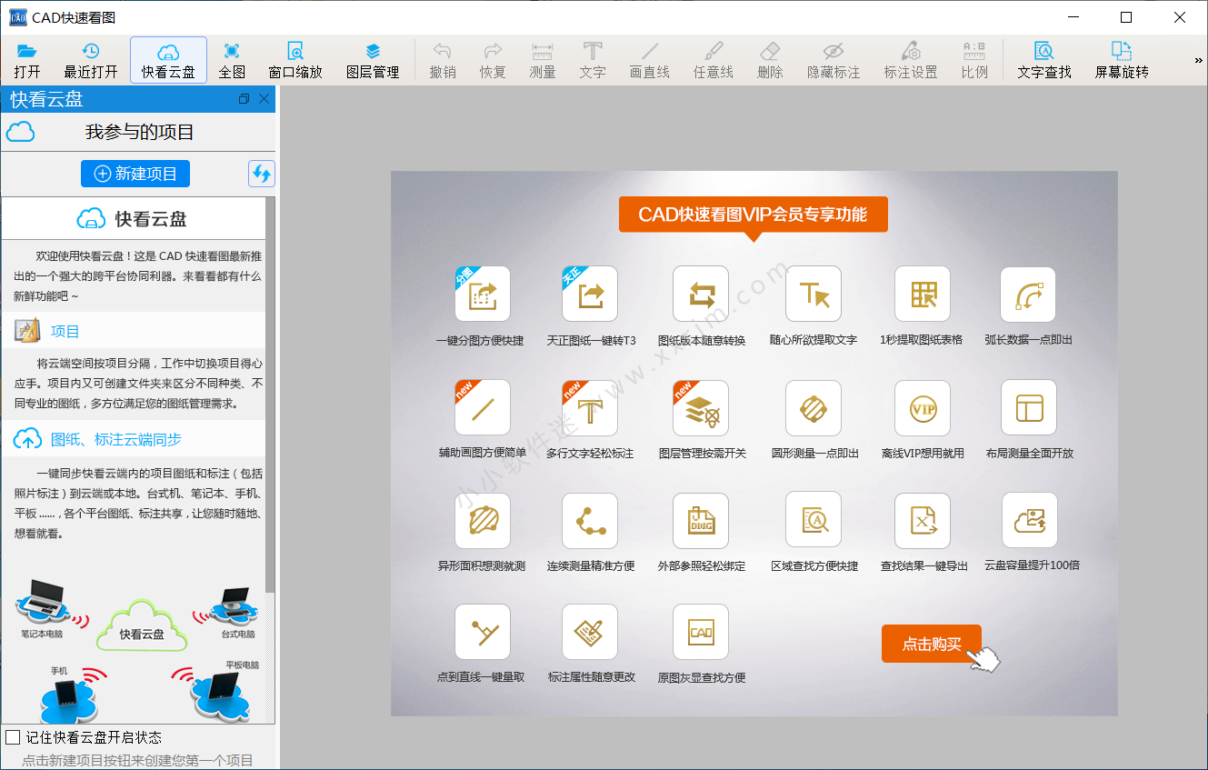
Task: Expand the toolbar overflow chevron
Action: pyautogui.click(x=1198, y=61)
